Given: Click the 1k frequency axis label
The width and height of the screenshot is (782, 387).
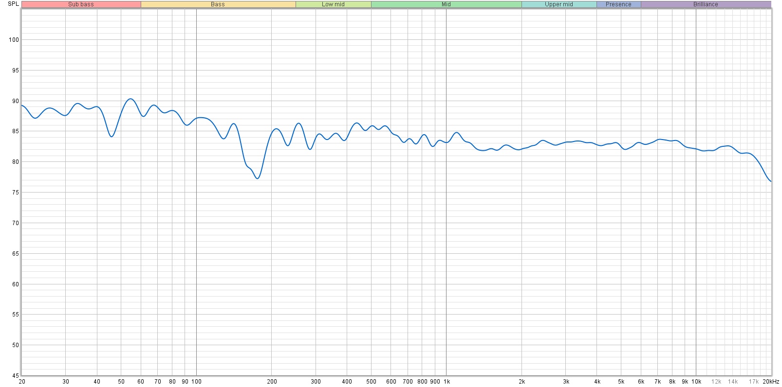Looking at the screenshot, I should [447, 382].
